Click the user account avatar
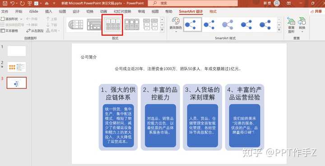Viewport: 325px width, 166px height. pos(277,3)
